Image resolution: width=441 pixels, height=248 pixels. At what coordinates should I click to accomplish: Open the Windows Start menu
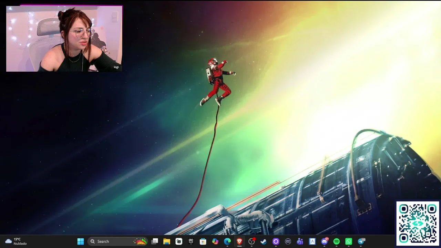[81, 241]
